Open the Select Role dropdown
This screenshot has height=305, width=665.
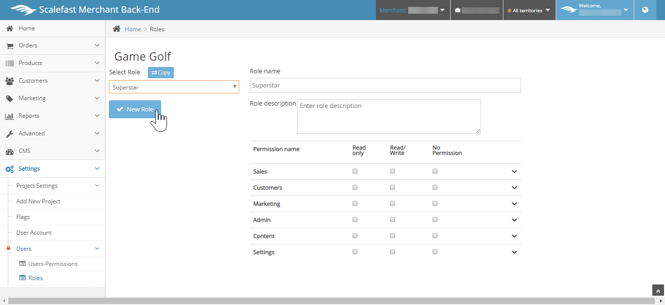pyautogui.click(x=174, y=87)
